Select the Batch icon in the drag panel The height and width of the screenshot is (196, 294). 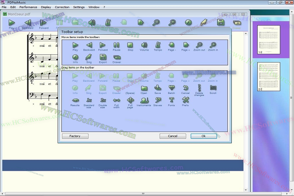(171, 88)
